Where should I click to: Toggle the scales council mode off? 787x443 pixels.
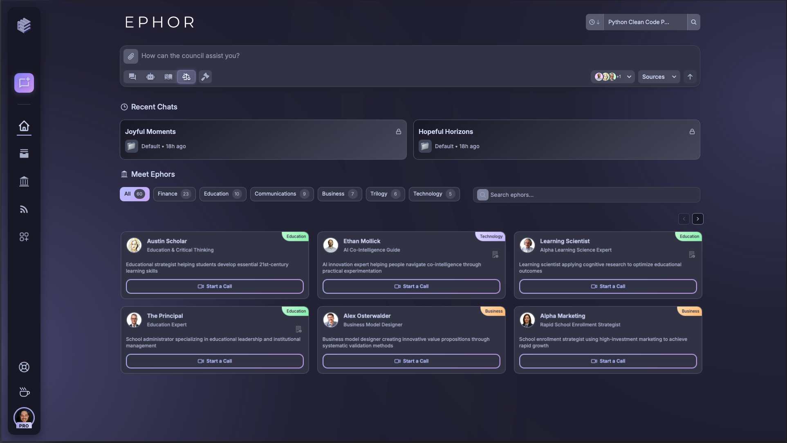coord(186,77)
